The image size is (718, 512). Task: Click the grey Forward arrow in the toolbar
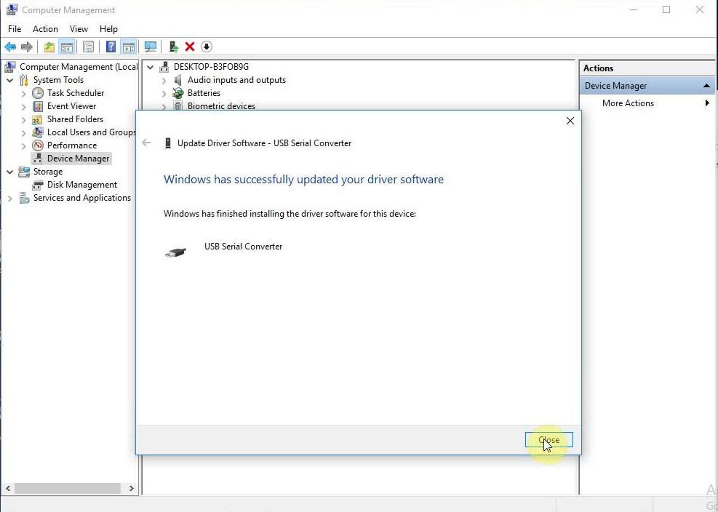pyautogui.click(x=27, y=47)
